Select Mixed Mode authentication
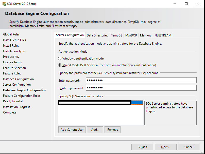The height and width of the screenshot is (154, 205). (60, 65)
